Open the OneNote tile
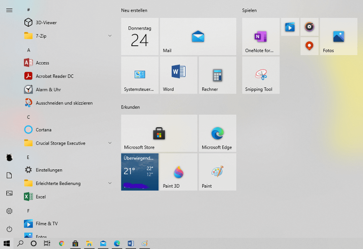363x249 pixels. 261,36
